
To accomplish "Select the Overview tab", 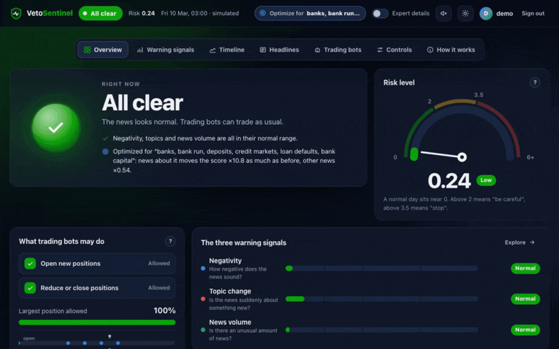I will click(x=103, y=50).
